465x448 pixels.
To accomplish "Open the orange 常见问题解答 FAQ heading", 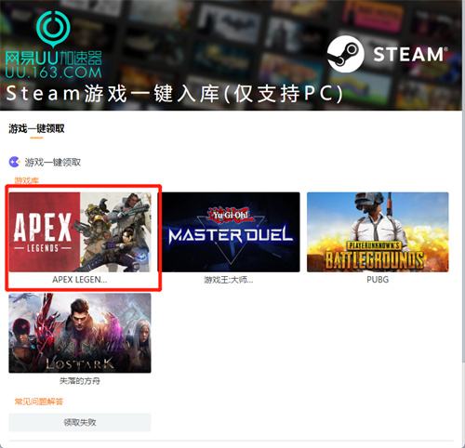I will point(39,402).
